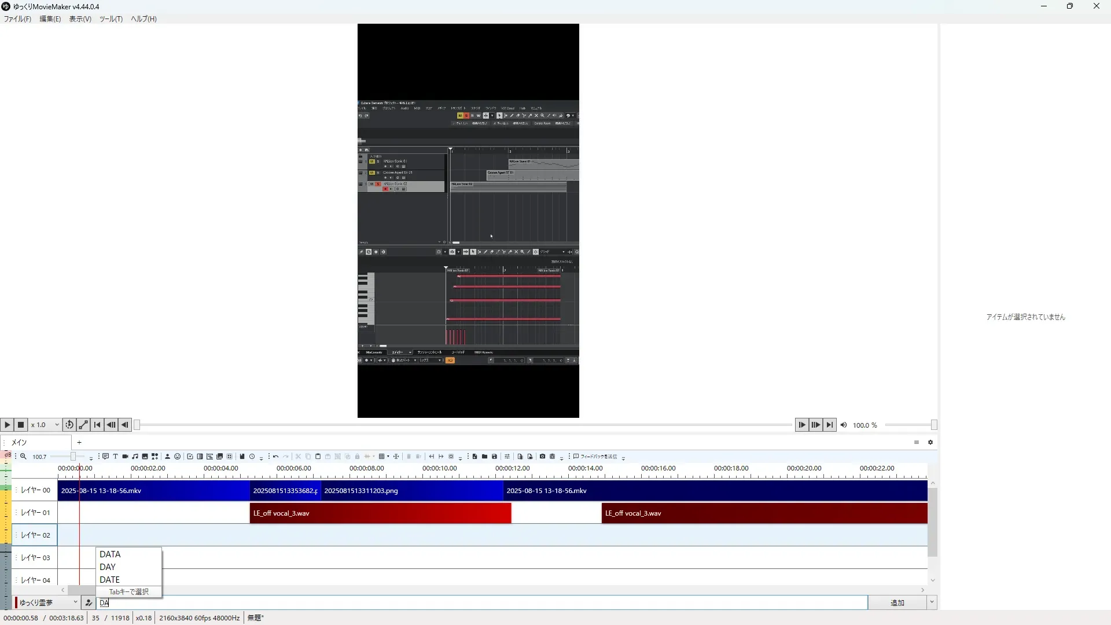Click the add text item icon
The image size is (1111, 625).
coord(115,457)
